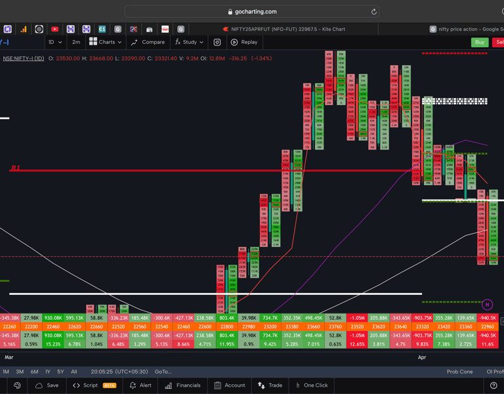The height and width of the screenshot is (394, 504).
Task: Click the R1 label on chart
Action: (x=16, y=167)
